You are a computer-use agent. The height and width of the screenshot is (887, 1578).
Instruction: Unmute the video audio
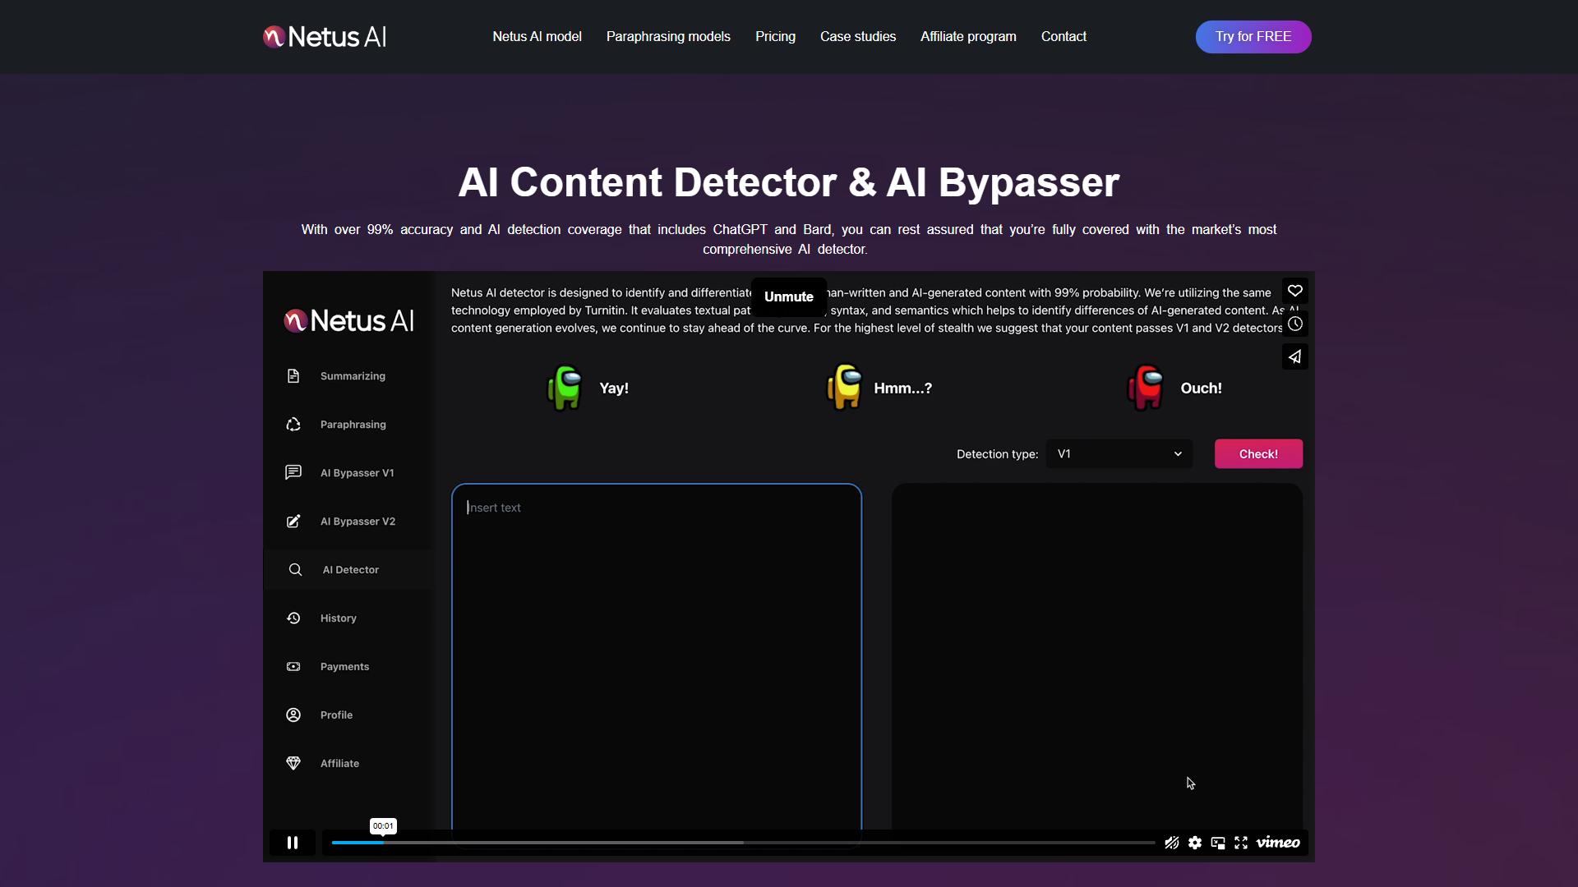click(x=788, y=297)
